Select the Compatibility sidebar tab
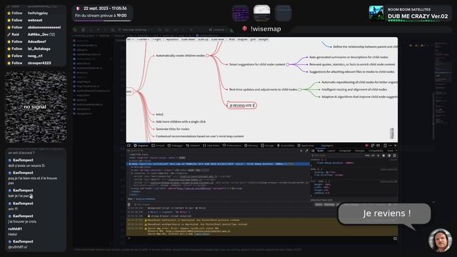 click(376, 151)
